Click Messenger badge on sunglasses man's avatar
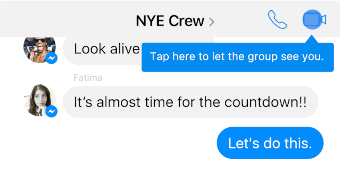Viewport: 341px width, 192px height. tap(52, 58)
